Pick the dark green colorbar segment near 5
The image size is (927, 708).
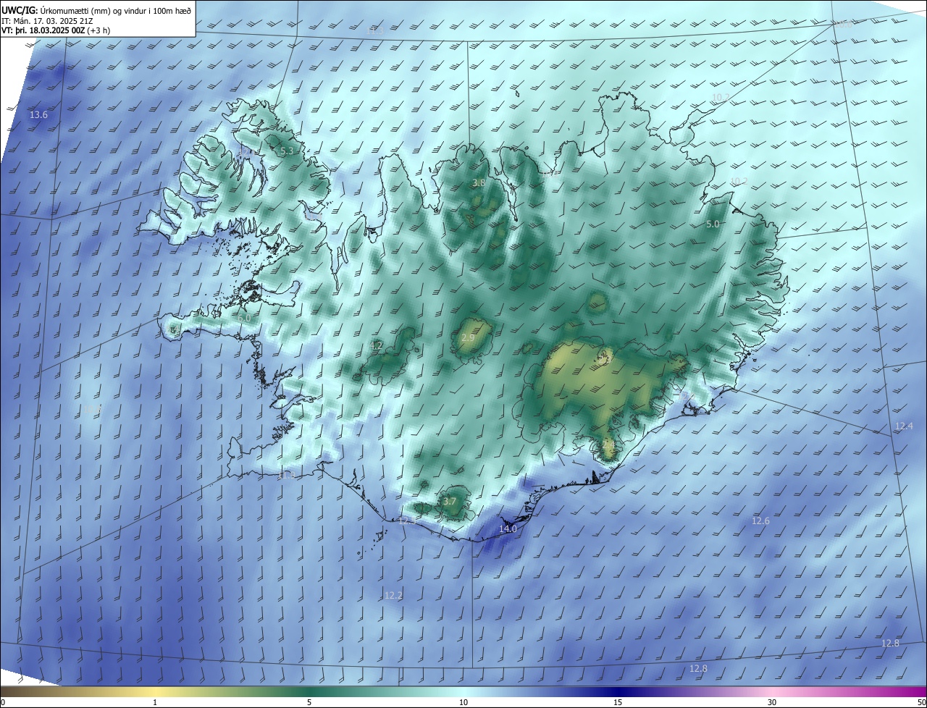coord(309,692)
